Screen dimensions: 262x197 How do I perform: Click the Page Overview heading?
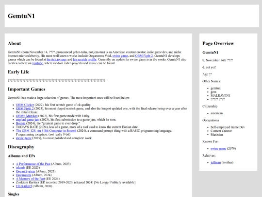pyautogui.click(x=218, y=43)
